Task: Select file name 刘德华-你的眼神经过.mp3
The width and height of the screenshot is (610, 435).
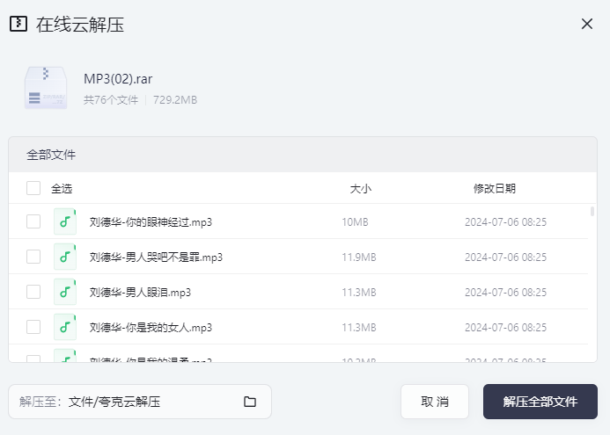Action: (151, 222)
